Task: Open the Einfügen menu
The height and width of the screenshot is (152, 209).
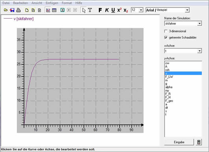Action: pyautogui.click(x=52, y=3)
